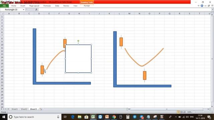Image resolution: width=214 pixels, height=120 pixels.
Task: Open Microsoft Excel Help icon
Action: 202,6
